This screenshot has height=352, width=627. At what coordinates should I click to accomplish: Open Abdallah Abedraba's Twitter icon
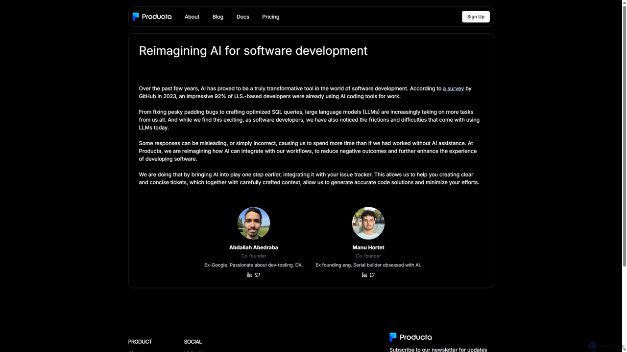click(258, 275)
